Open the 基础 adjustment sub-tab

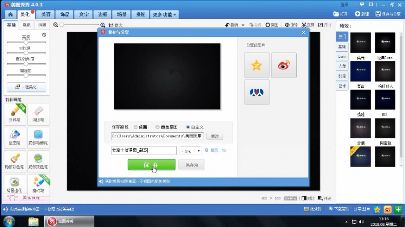tap(11, 25)
